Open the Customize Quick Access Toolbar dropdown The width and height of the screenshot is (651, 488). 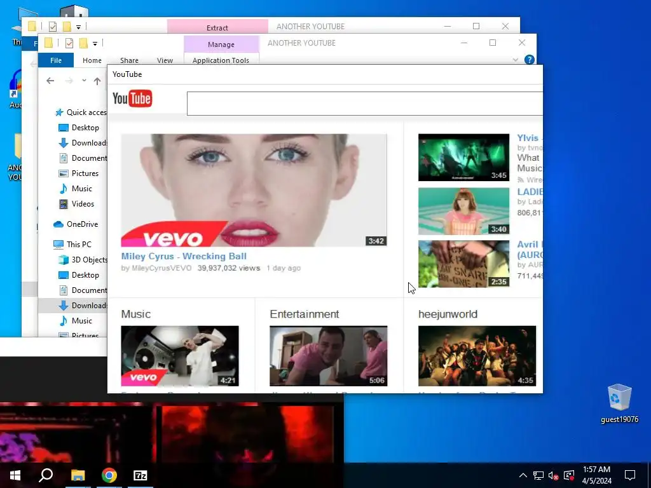pos(95,43)
